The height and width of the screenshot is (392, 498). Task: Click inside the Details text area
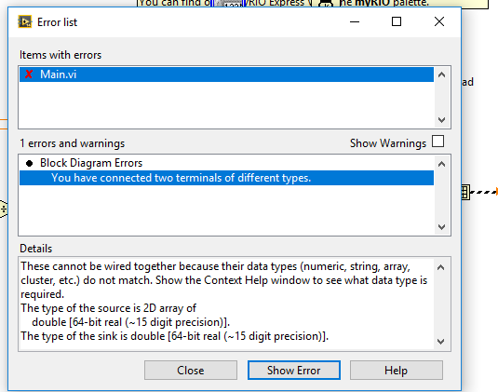coord(226,304)
